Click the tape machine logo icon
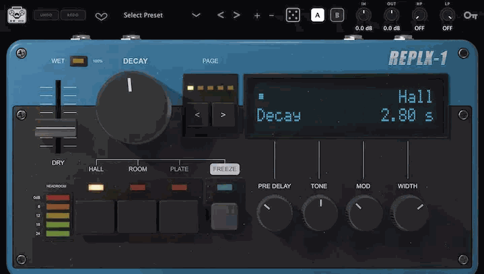The width and height of the screenshot is (484, 274). (17, 15)
